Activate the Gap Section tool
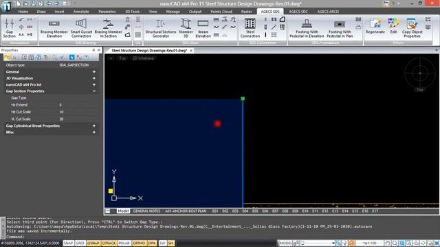Viewport: 440px width, 247px height. pyautogui.click(x=9, y=27)
